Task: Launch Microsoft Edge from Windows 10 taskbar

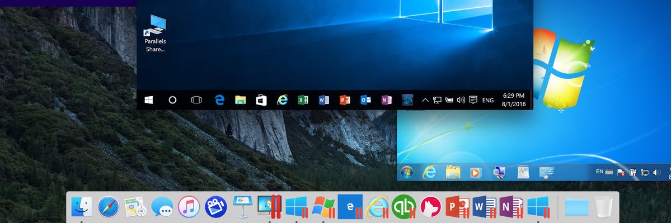Action: pos(219,100)
